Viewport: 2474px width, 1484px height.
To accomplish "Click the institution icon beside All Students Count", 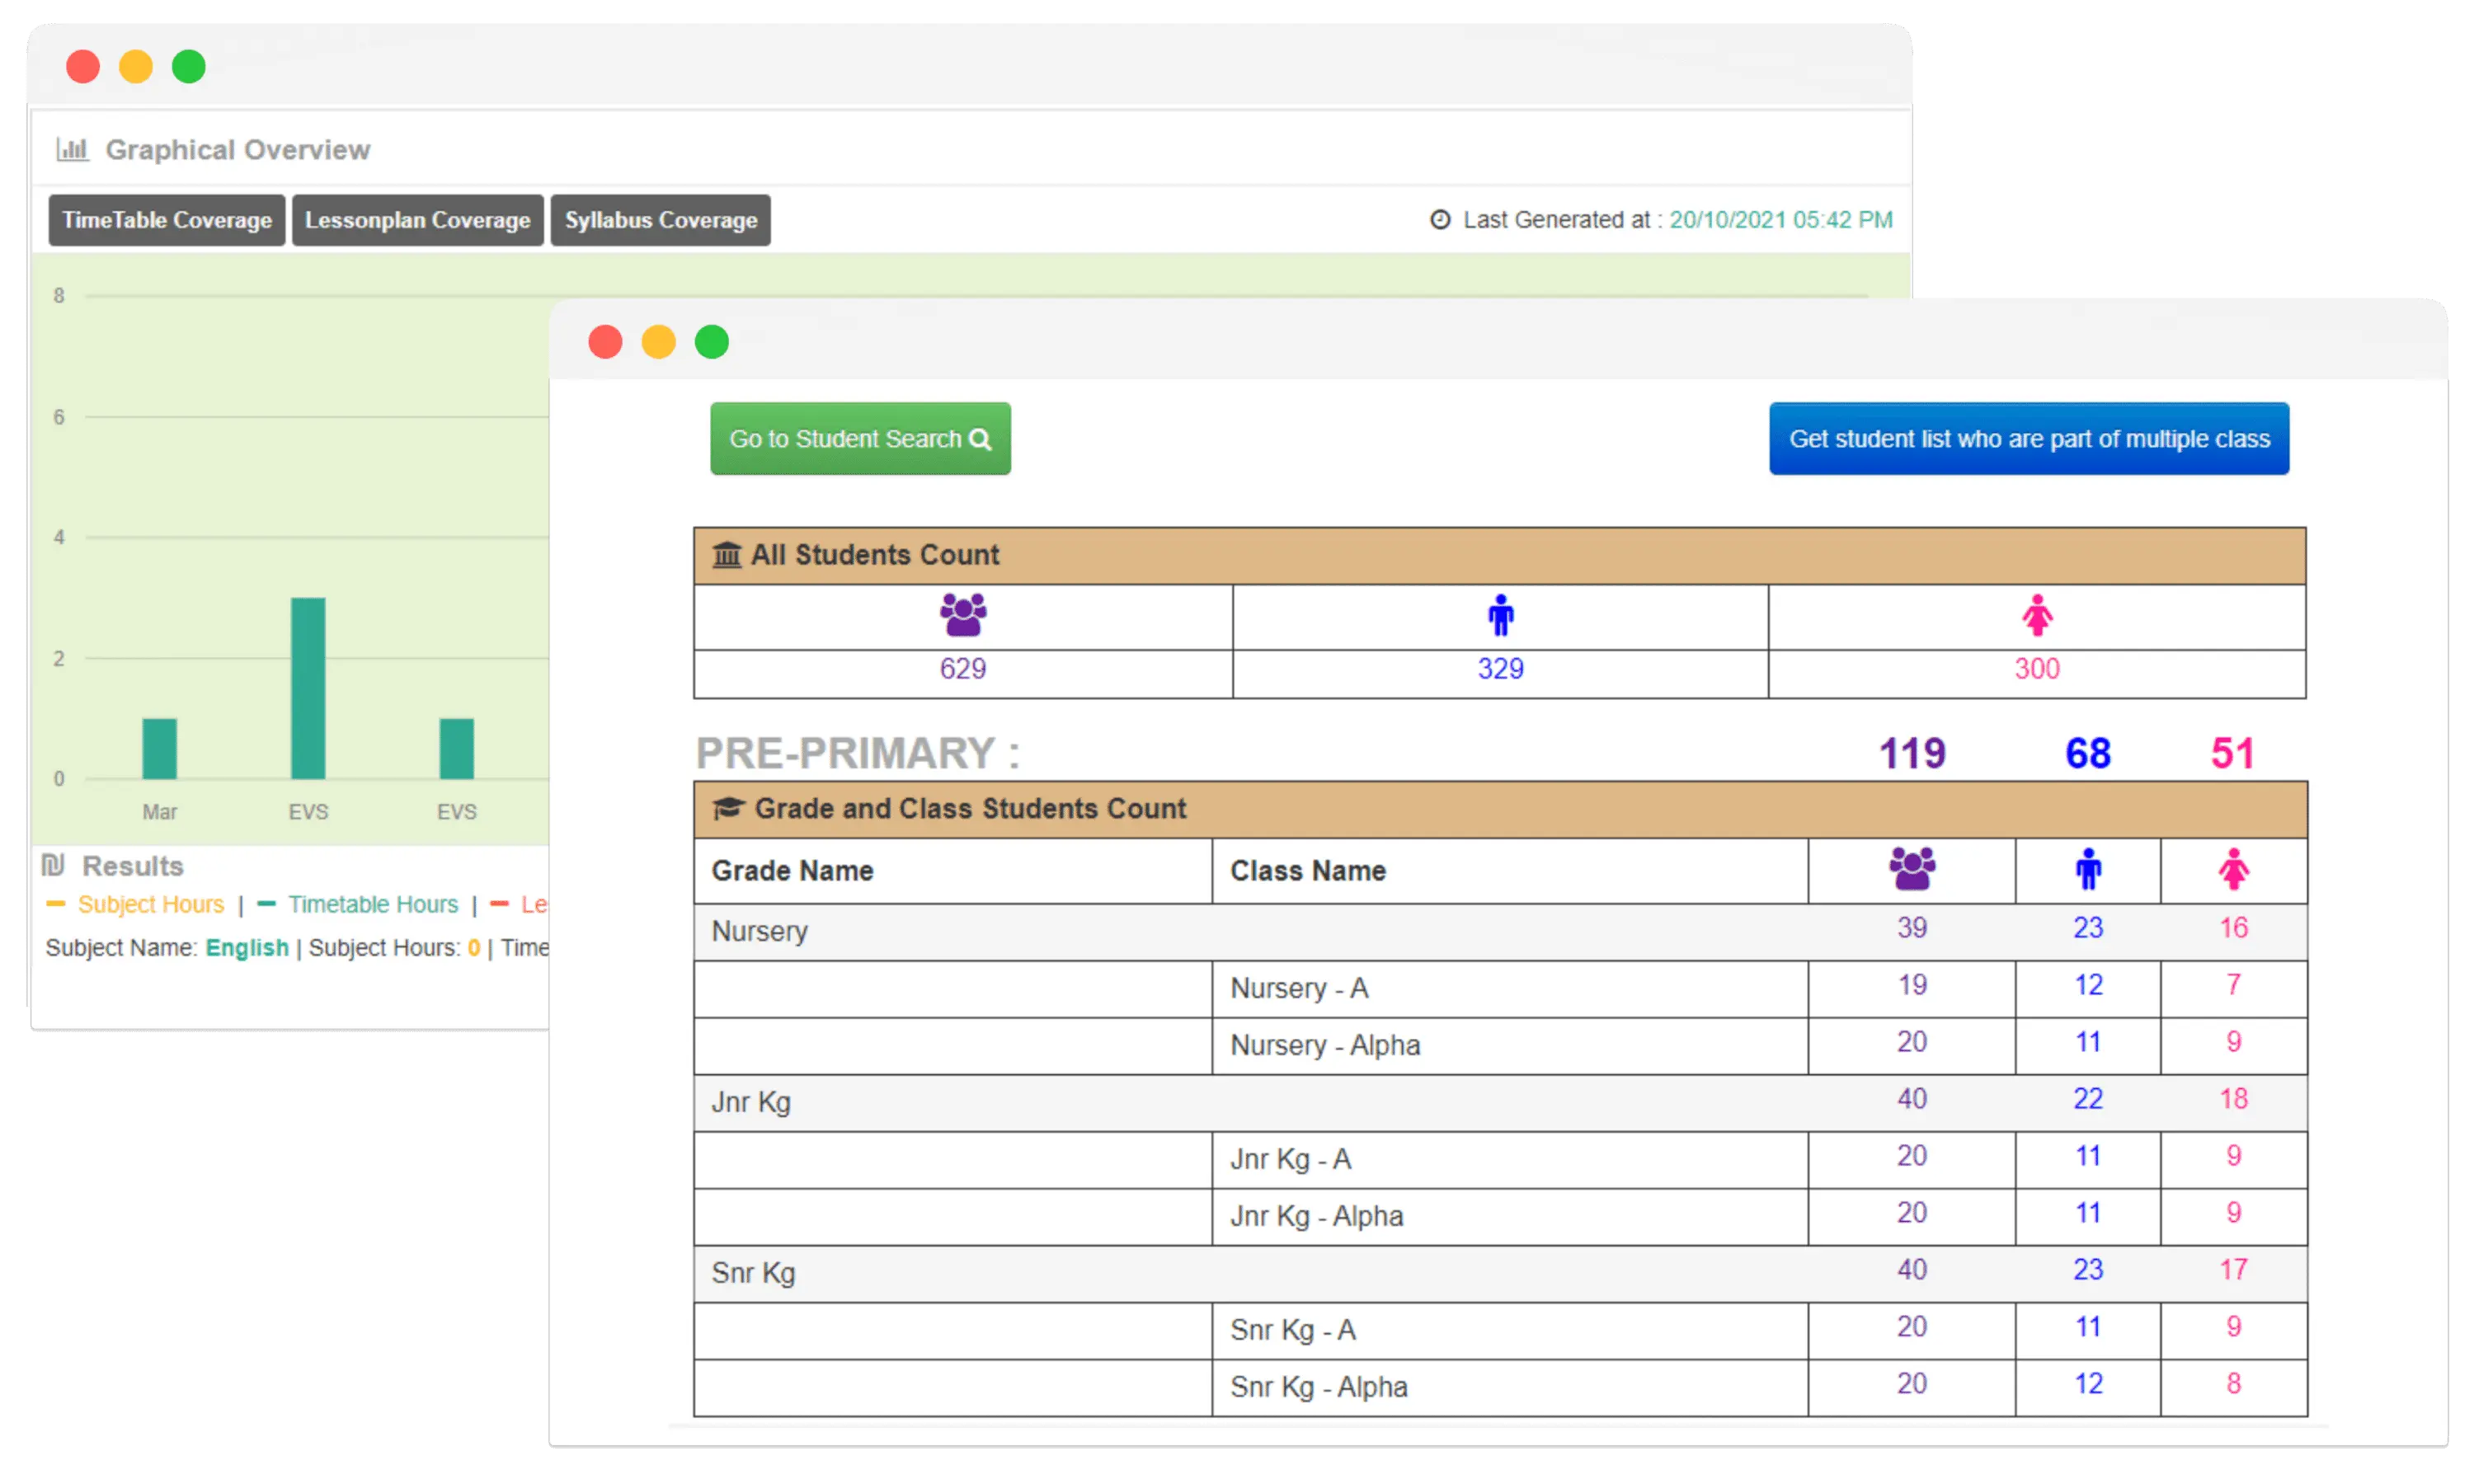I will click(x=727, y=555).
